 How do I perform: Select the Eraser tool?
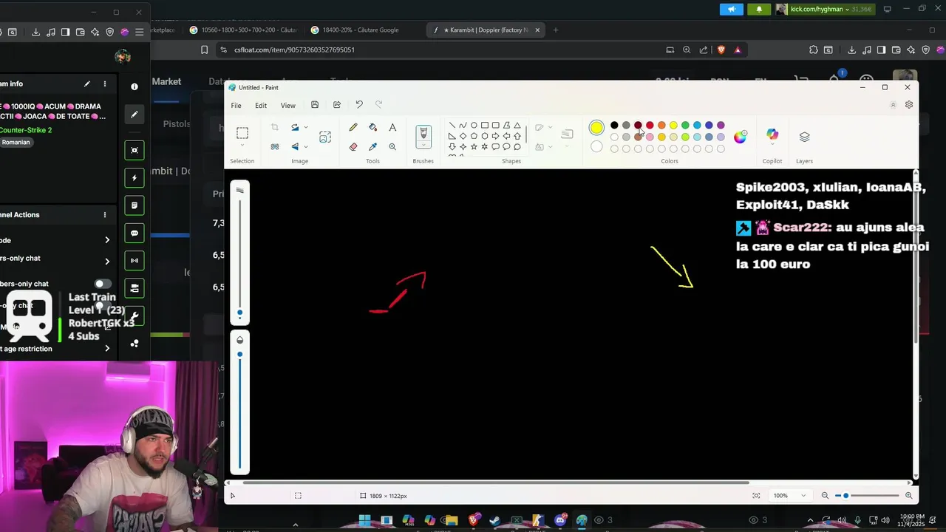pyautogui.click(x=353, y=146)
